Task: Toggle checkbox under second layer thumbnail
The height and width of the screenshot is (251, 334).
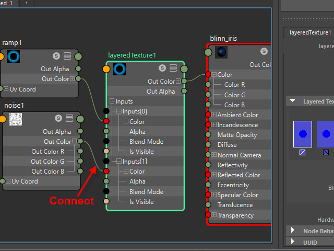Action: pyautogui.click(x=326, y=152)
